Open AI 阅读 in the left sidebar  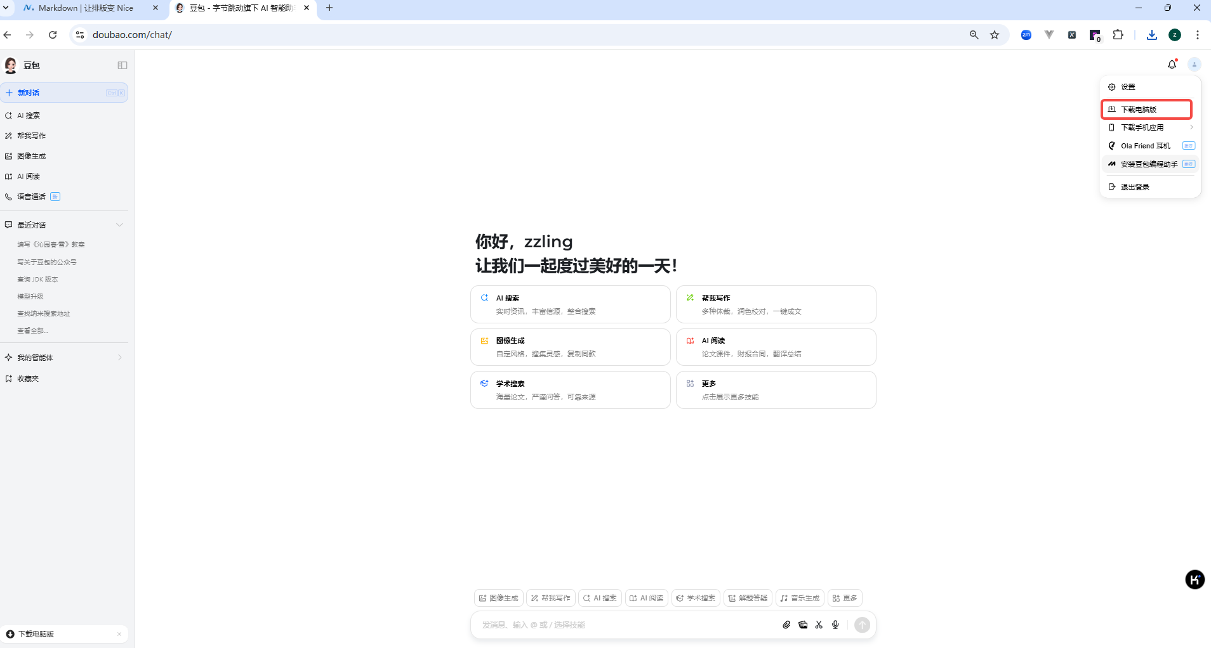(x=29, y=176)
